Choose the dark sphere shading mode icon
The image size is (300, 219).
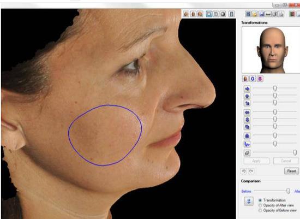(223, 14)
